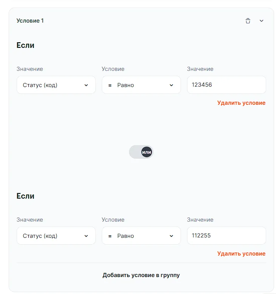Click chevron arrow of Равно in 112255 row
The height and width of the screenshot is (294, 276).
[x=171, y=236]
